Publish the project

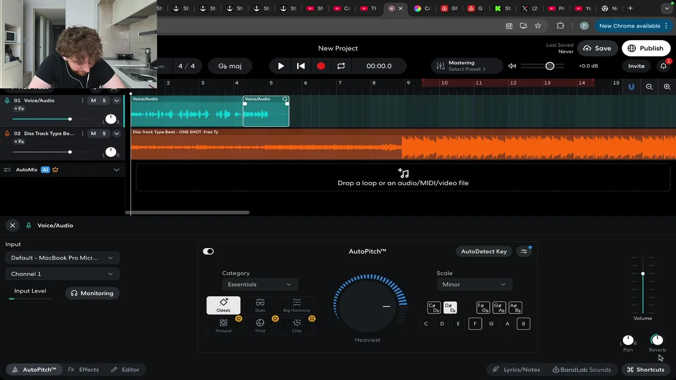pyautogui.click(x=646, y=48)
